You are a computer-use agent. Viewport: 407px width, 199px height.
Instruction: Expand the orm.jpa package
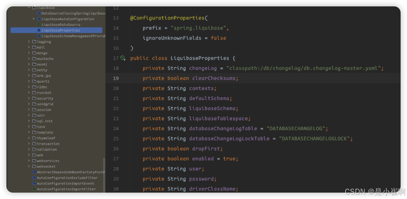(29, 76)
